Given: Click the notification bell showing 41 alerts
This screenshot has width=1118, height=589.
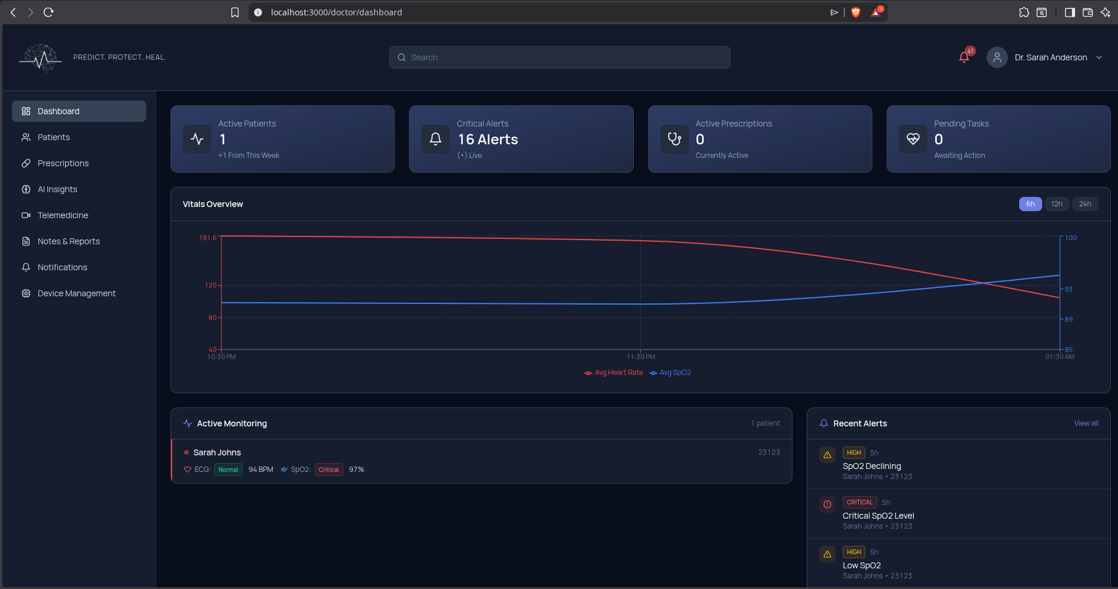Looking at the screenshot, I should pyautogui.click(x=964, y=57).
